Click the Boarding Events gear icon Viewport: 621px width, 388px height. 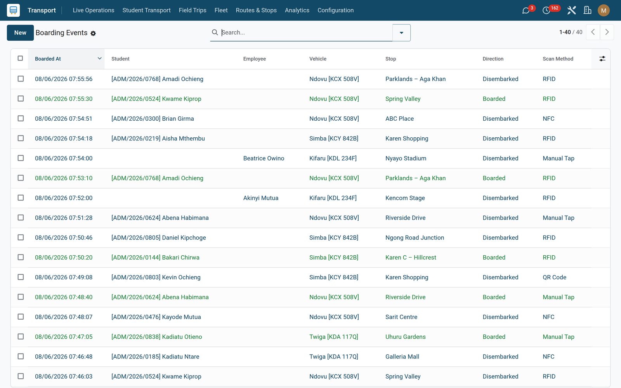(93, 33)
